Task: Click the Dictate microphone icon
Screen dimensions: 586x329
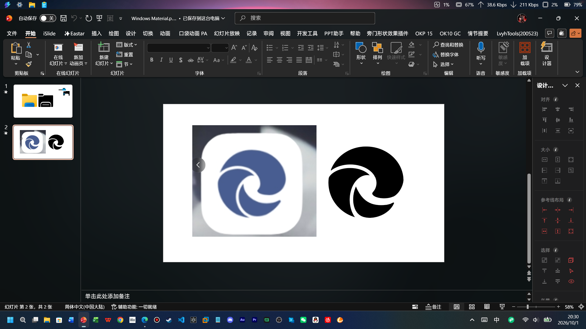Action: click(x=481, y=48)
